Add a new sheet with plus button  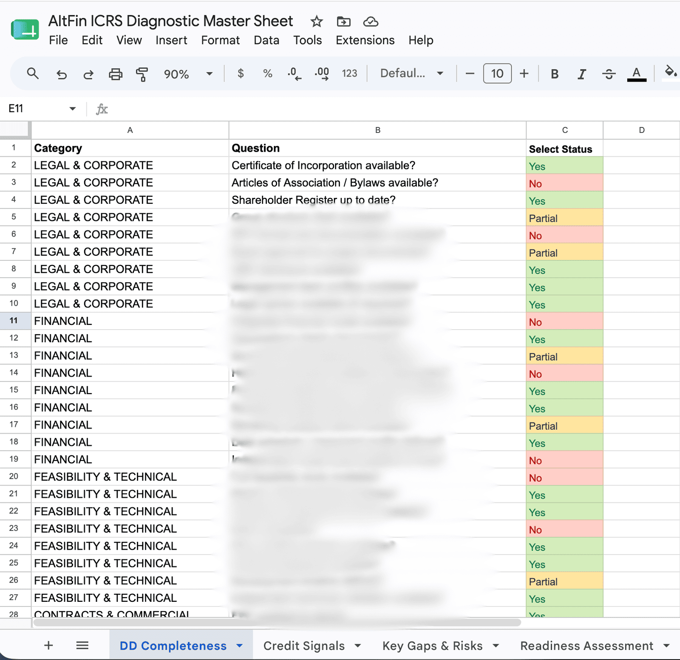[x=48, y=646]
